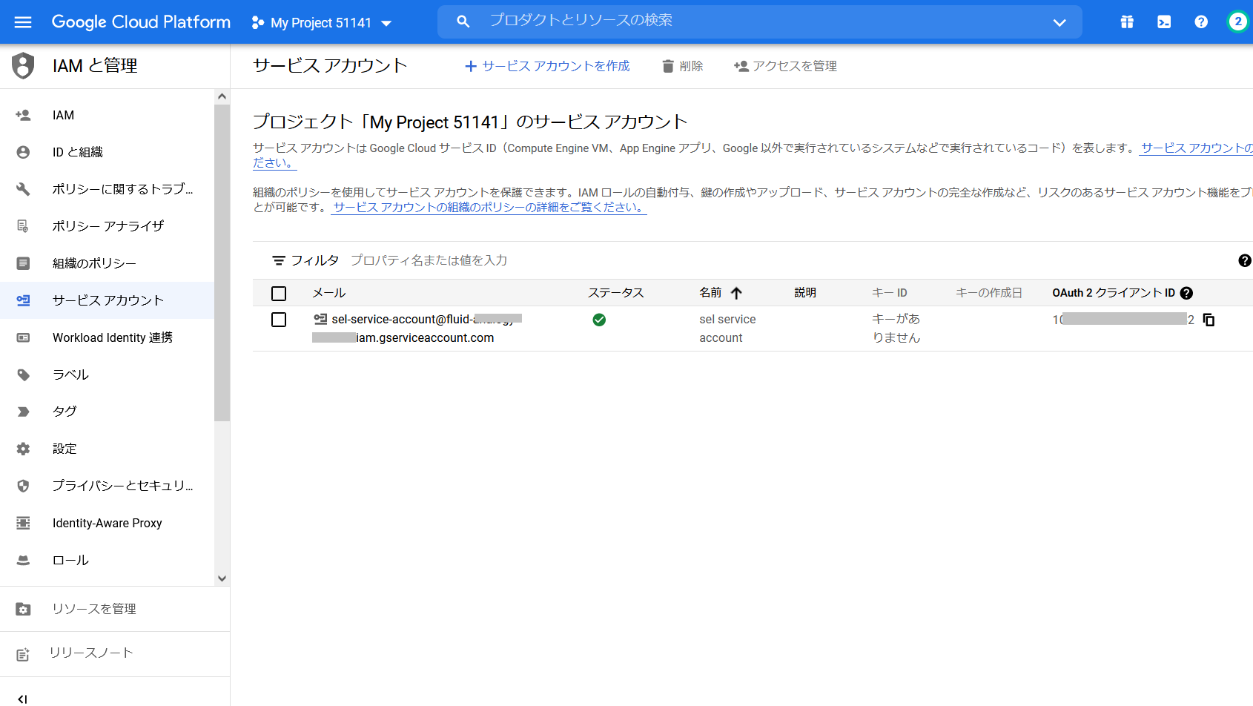The height and width of the screenshot is (706, 1253).
Task: Click the green enabled status icon
Action: 599,320
